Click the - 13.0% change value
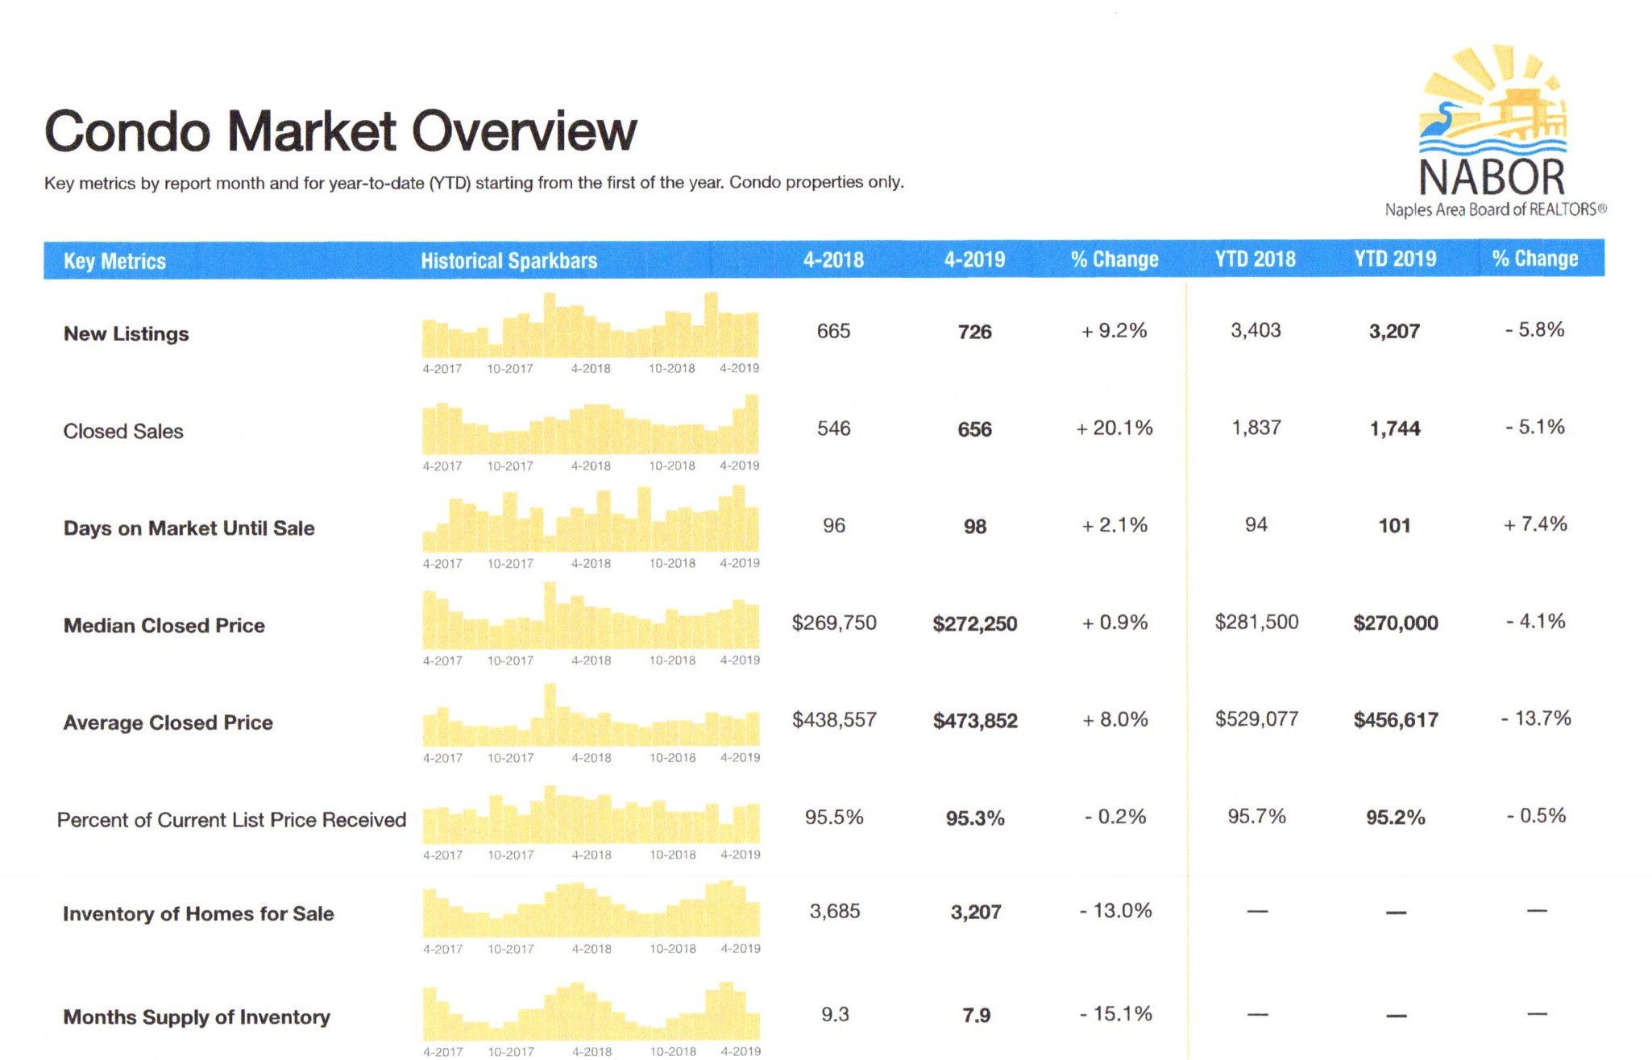Viewport: 1652px width, 1060px height. coord(1115,910)
